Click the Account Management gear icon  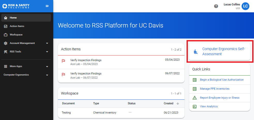pos(6,43)
